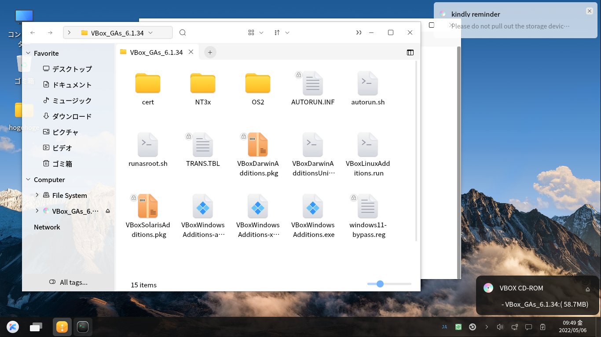Screen dimensions: 601x337
Task: Open the path dropdown next to VBox_GAs_6.1.34
Action: point(150,32)
